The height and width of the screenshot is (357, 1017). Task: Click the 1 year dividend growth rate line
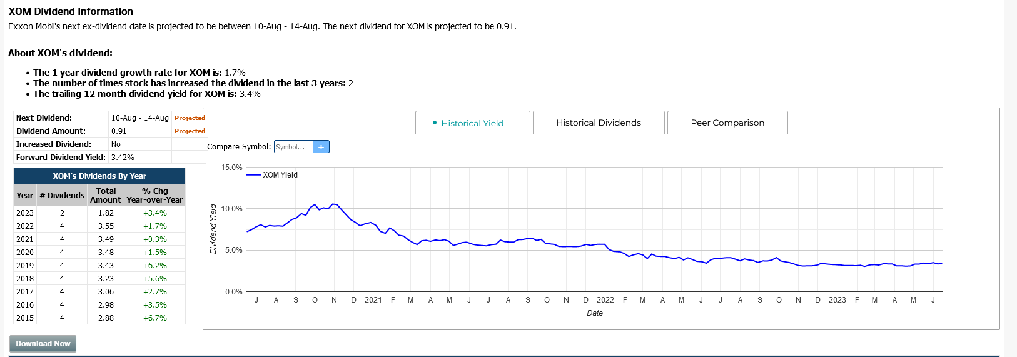point(139,73)
